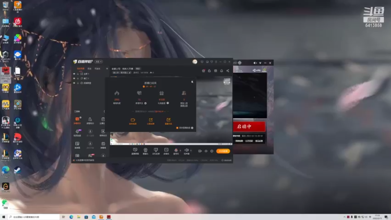Switch to third tab in scene panel
The width and height of the screenshot is (391, 220).
(x=97, y=68)
